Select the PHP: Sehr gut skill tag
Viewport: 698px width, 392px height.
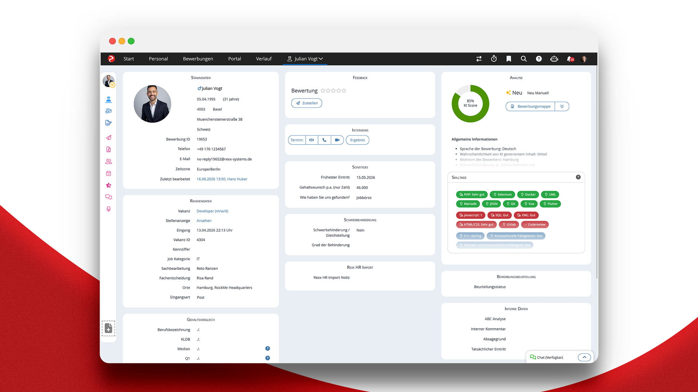pos(472,195)
